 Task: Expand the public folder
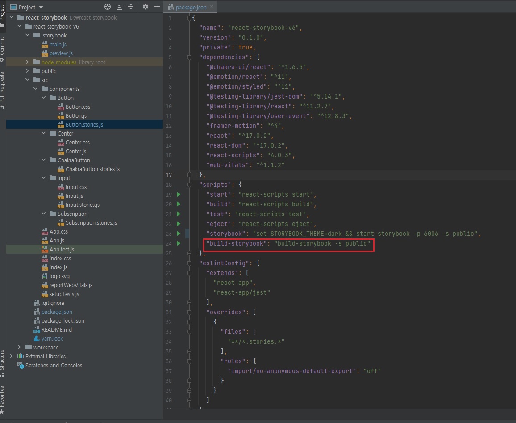pos(28,71)
